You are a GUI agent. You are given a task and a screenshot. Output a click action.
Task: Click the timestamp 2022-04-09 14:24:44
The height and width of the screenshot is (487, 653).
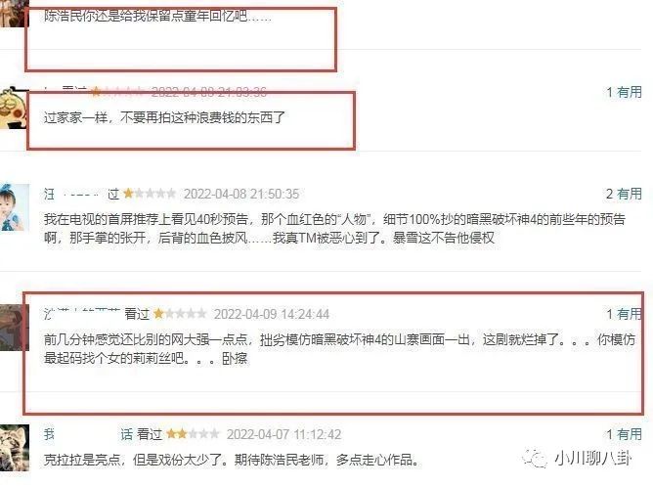[272, 314]
